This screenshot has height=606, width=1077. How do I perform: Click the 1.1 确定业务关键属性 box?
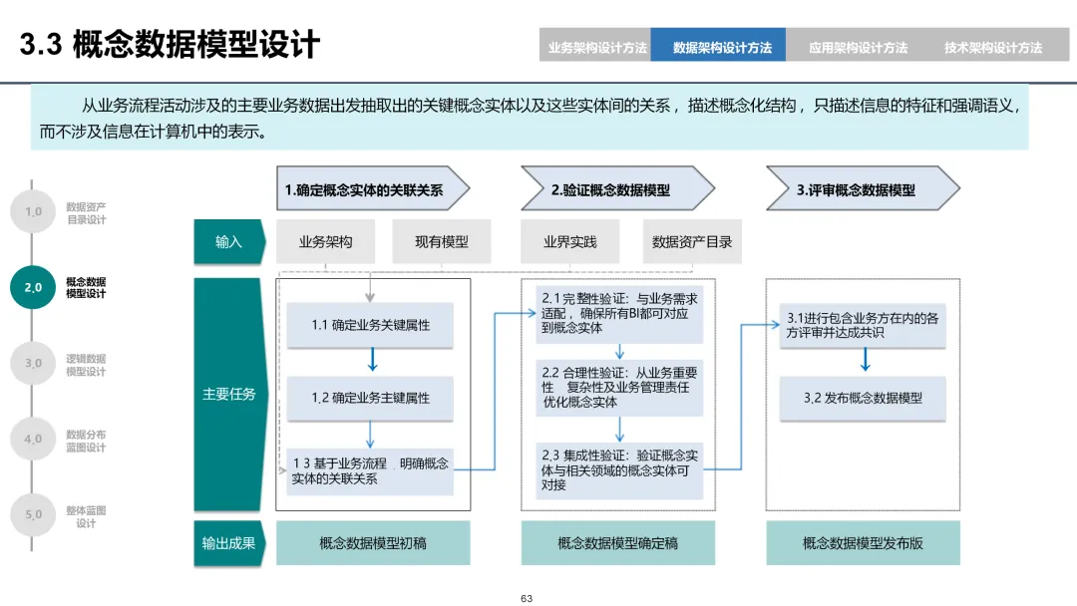[x=370, y=325]
